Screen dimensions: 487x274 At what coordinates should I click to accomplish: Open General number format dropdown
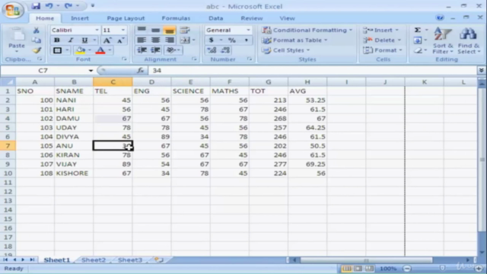pyautogui.click(x=248, y=30)
